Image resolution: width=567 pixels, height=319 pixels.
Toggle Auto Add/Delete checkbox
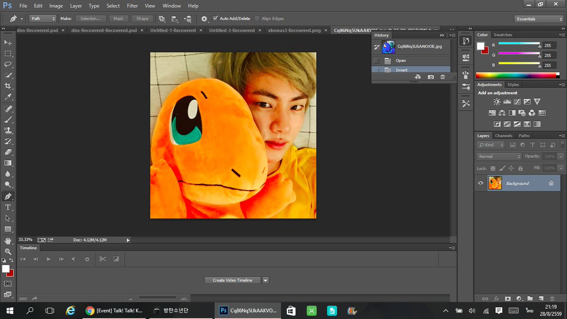coord(215,19)
